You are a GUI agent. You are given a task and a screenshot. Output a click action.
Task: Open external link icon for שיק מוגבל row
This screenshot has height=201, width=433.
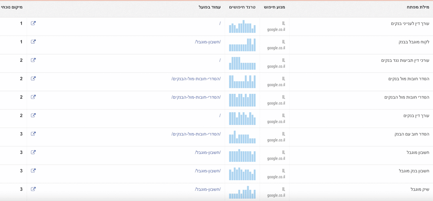coord(33,189)
